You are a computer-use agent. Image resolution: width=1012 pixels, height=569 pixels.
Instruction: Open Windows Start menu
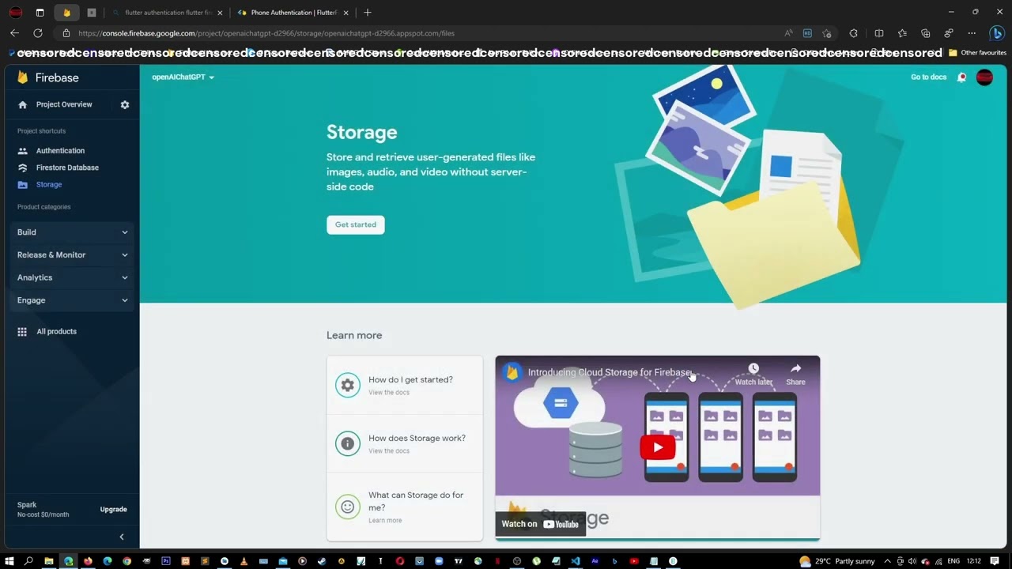click(x=10, y=561)
